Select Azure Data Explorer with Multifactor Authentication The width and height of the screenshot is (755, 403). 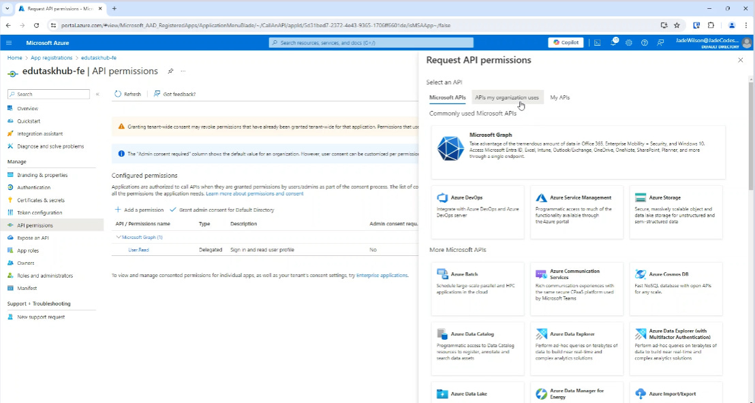tap(676, 349)
